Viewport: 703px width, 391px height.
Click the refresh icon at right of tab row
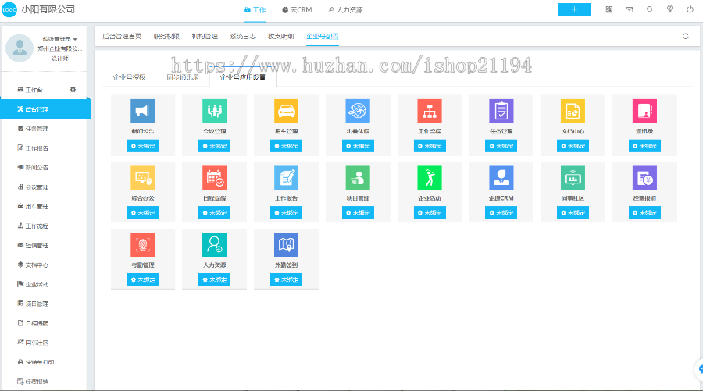pyautogui.click(x=686, y=36)
